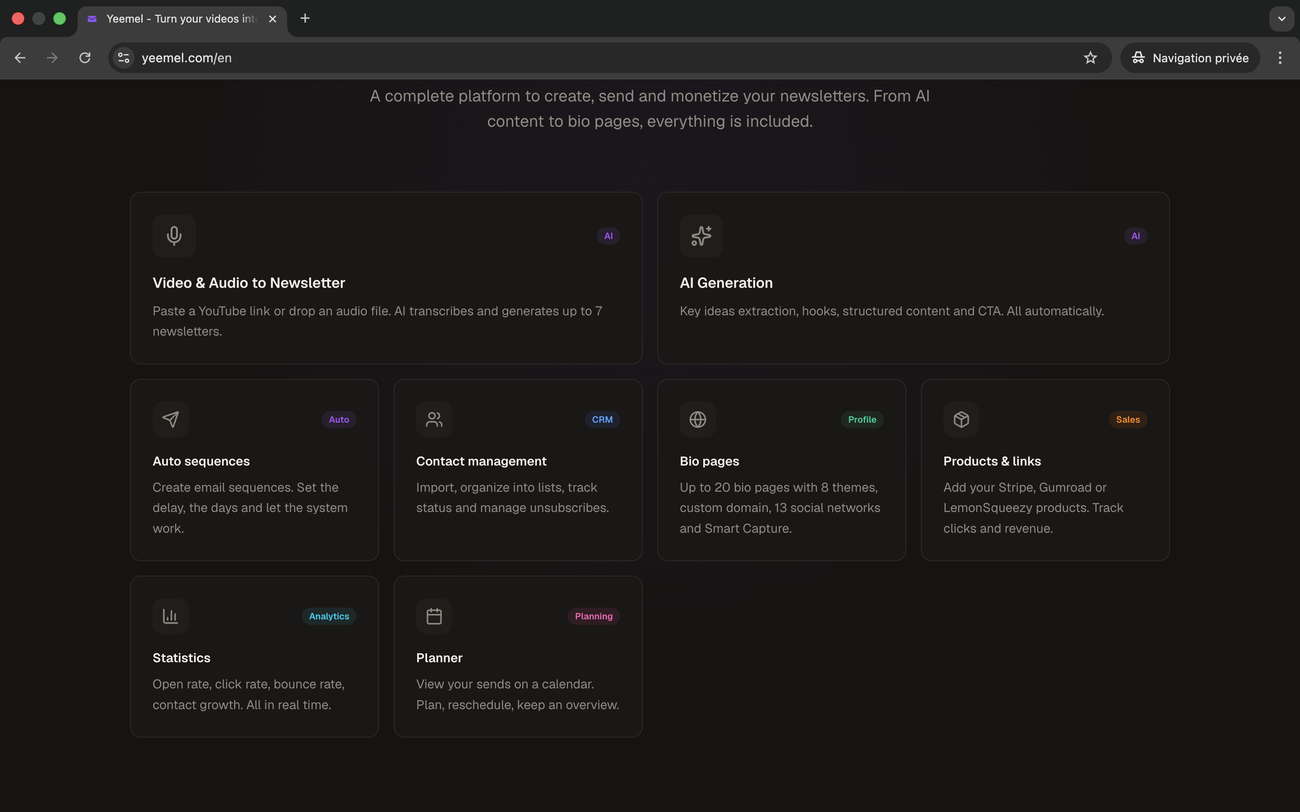1300x812 pixels.
Task: Open a new tab with the plus button
Action: (x=305, y=19)
